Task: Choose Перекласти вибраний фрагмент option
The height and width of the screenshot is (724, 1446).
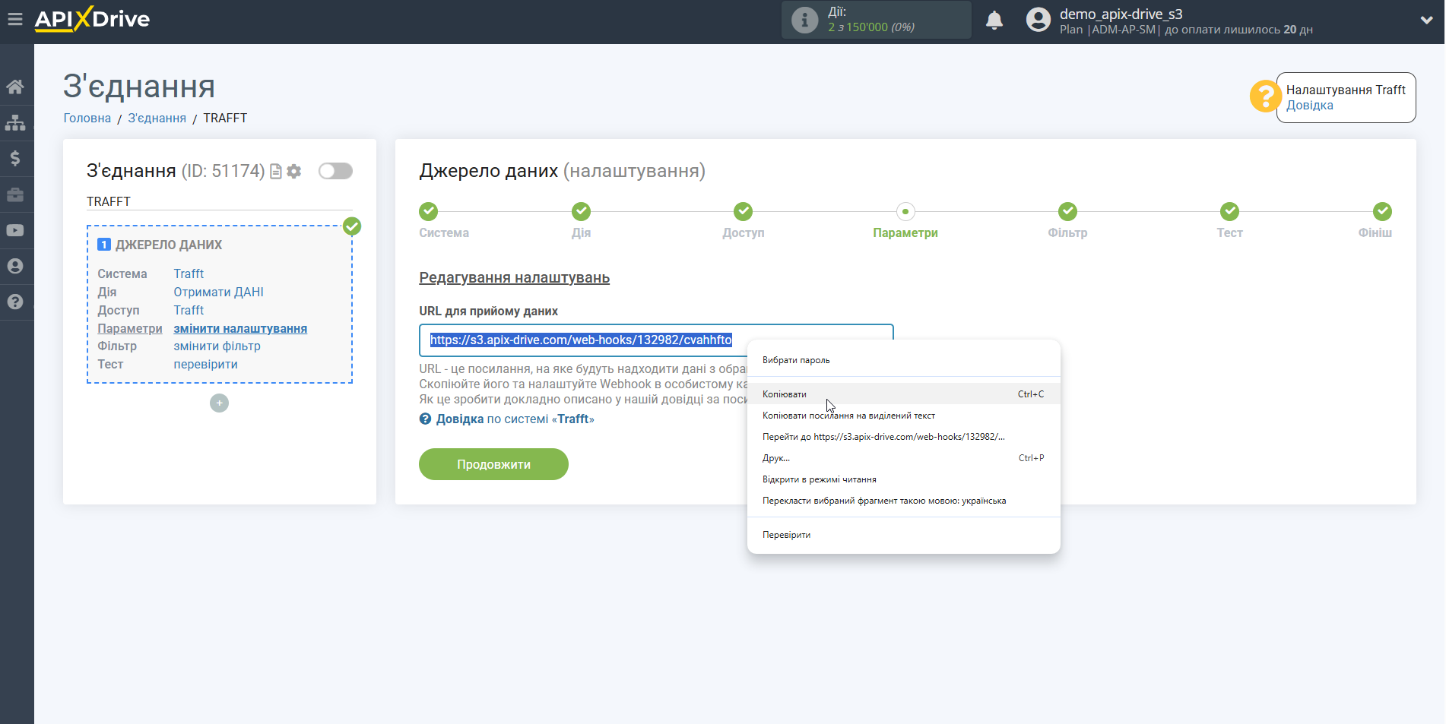Action: pyautogui.click(x=903, y=501)
